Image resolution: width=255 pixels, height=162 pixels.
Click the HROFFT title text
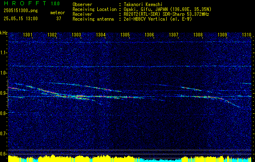coord(25,3)
